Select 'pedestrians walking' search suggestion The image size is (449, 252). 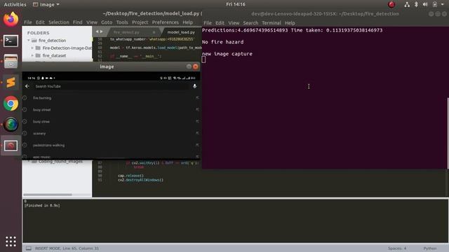(48, 145)
